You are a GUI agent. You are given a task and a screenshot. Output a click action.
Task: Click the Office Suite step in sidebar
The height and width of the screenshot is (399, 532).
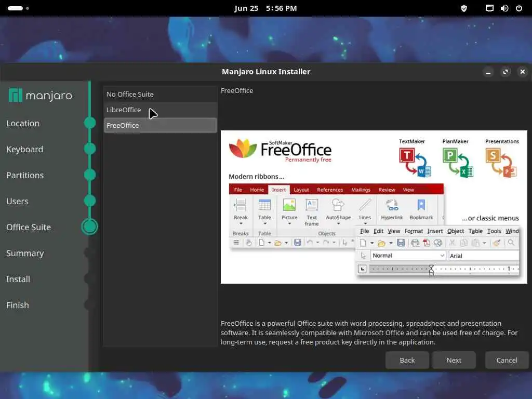[x=29, y=228]
